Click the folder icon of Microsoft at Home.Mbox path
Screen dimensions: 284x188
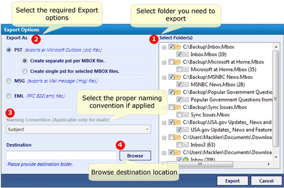tap(177, 62)
